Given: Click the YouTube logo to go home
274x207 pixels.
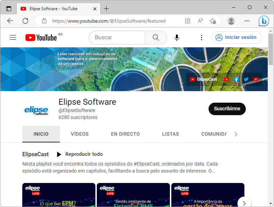Looking at the screenshot, I should point(41,38).
